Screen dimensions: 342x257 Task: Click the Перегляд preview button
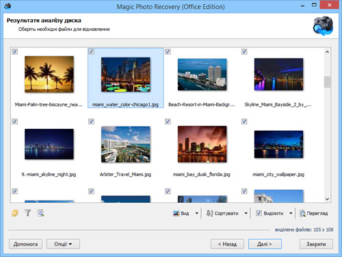click(314, 213)
